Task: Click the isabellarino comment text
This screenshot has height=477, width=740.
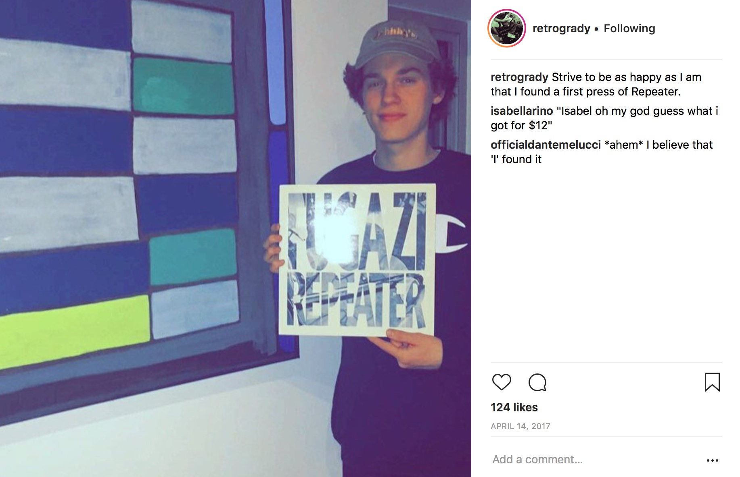Action: click(604, 118)
